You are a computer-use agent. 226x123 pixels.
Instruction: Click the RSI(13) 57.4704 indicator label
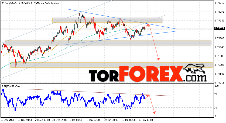coord(11,86)
